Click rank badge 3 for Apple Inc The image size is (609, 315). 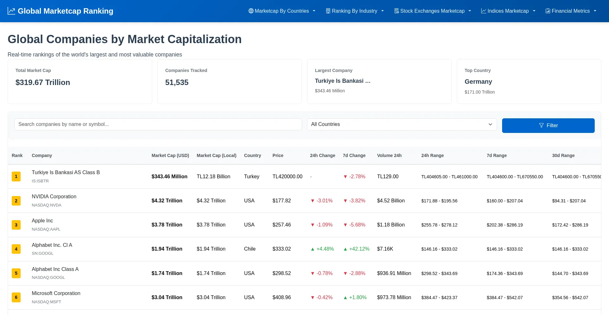(16, 225)
